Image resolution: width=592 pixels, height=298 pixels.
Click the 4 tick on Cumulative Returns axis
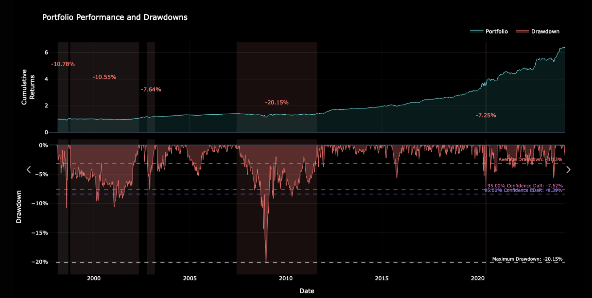46,79
